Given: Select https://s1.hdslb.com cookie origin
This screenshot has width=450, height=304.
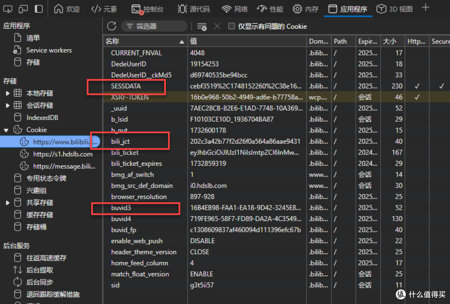Looking at the screenshot, I should pos(63,154).
